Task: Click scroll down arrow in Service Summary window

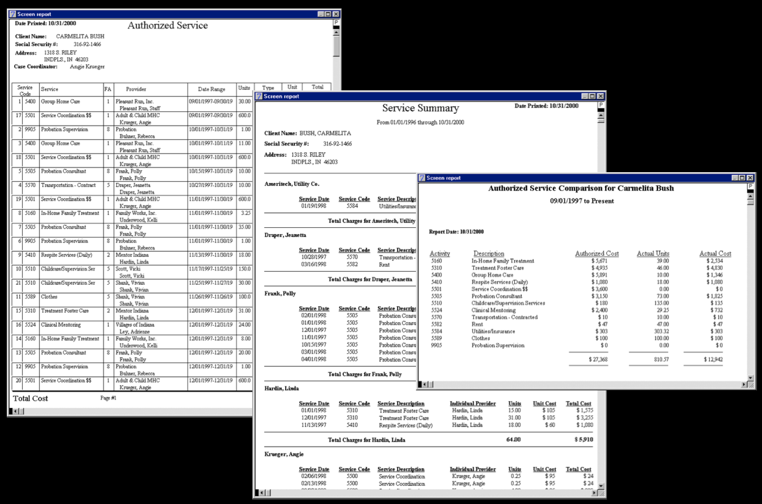Action: tap(601, 486)
